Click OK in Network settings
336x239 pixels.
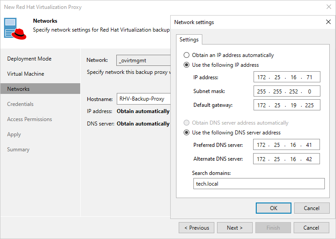point(274,208)
